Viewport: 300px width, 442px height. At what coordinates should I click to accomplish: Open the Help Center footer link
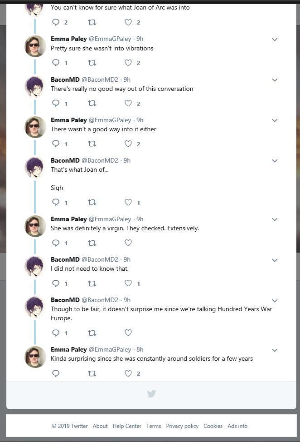point(127,426)
